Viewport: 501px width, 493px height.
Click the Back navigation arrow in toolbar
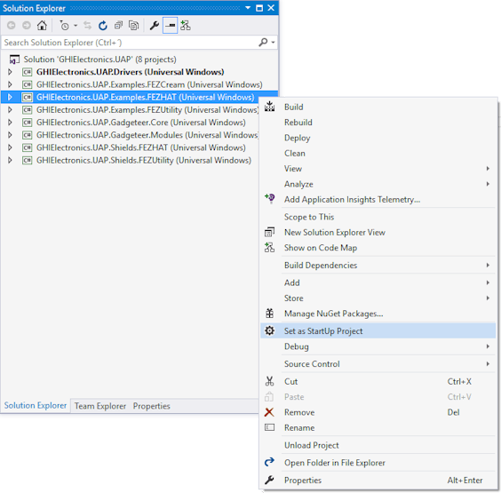(12, 25)
